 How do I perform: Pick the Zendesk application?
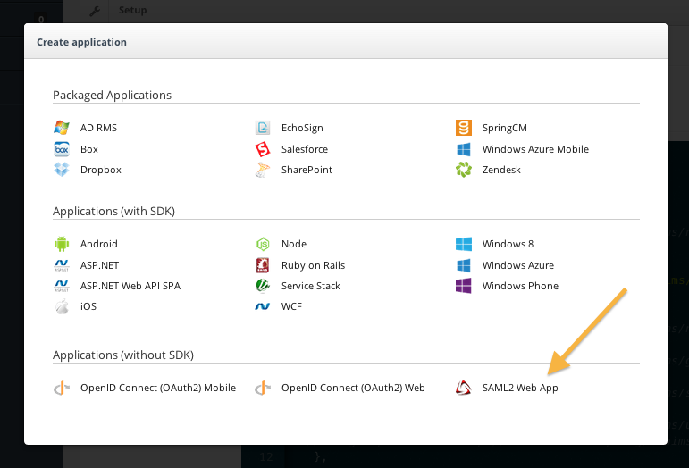501,170
